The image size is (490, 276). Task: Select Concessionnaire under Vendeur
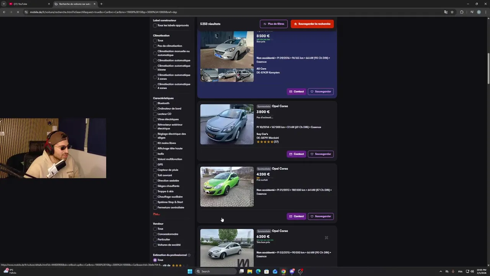point(155,234)
